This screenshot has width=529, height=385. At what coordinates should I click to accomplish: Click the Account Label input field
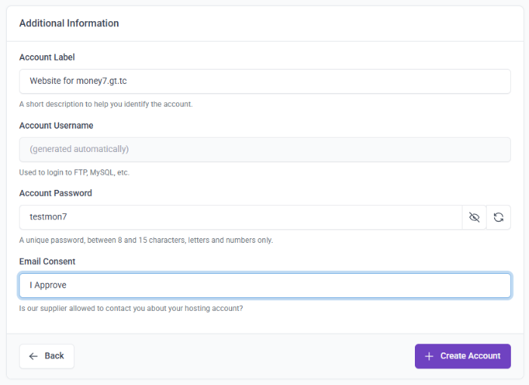(x=264, y=82)
